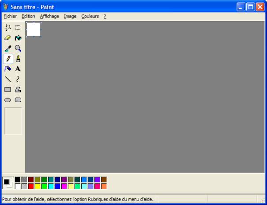Close the Paint window
Viewport: 267px width, 205px height.
(260, 7)
